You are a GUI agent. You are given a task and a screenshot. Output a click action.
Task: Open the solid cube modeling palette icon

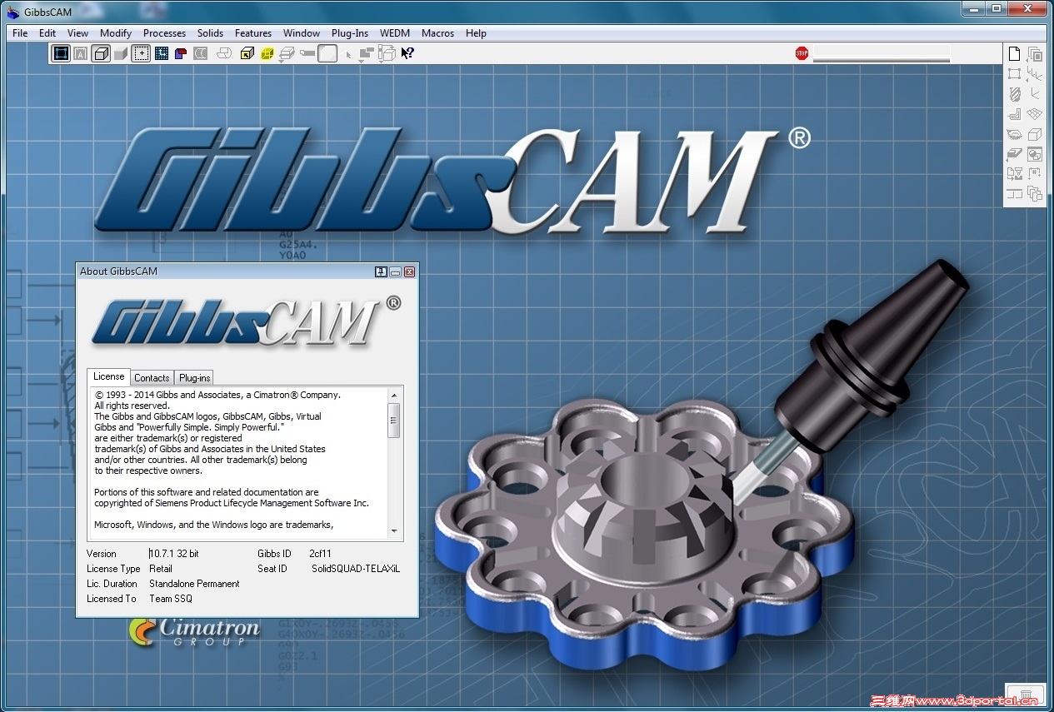1035,134
